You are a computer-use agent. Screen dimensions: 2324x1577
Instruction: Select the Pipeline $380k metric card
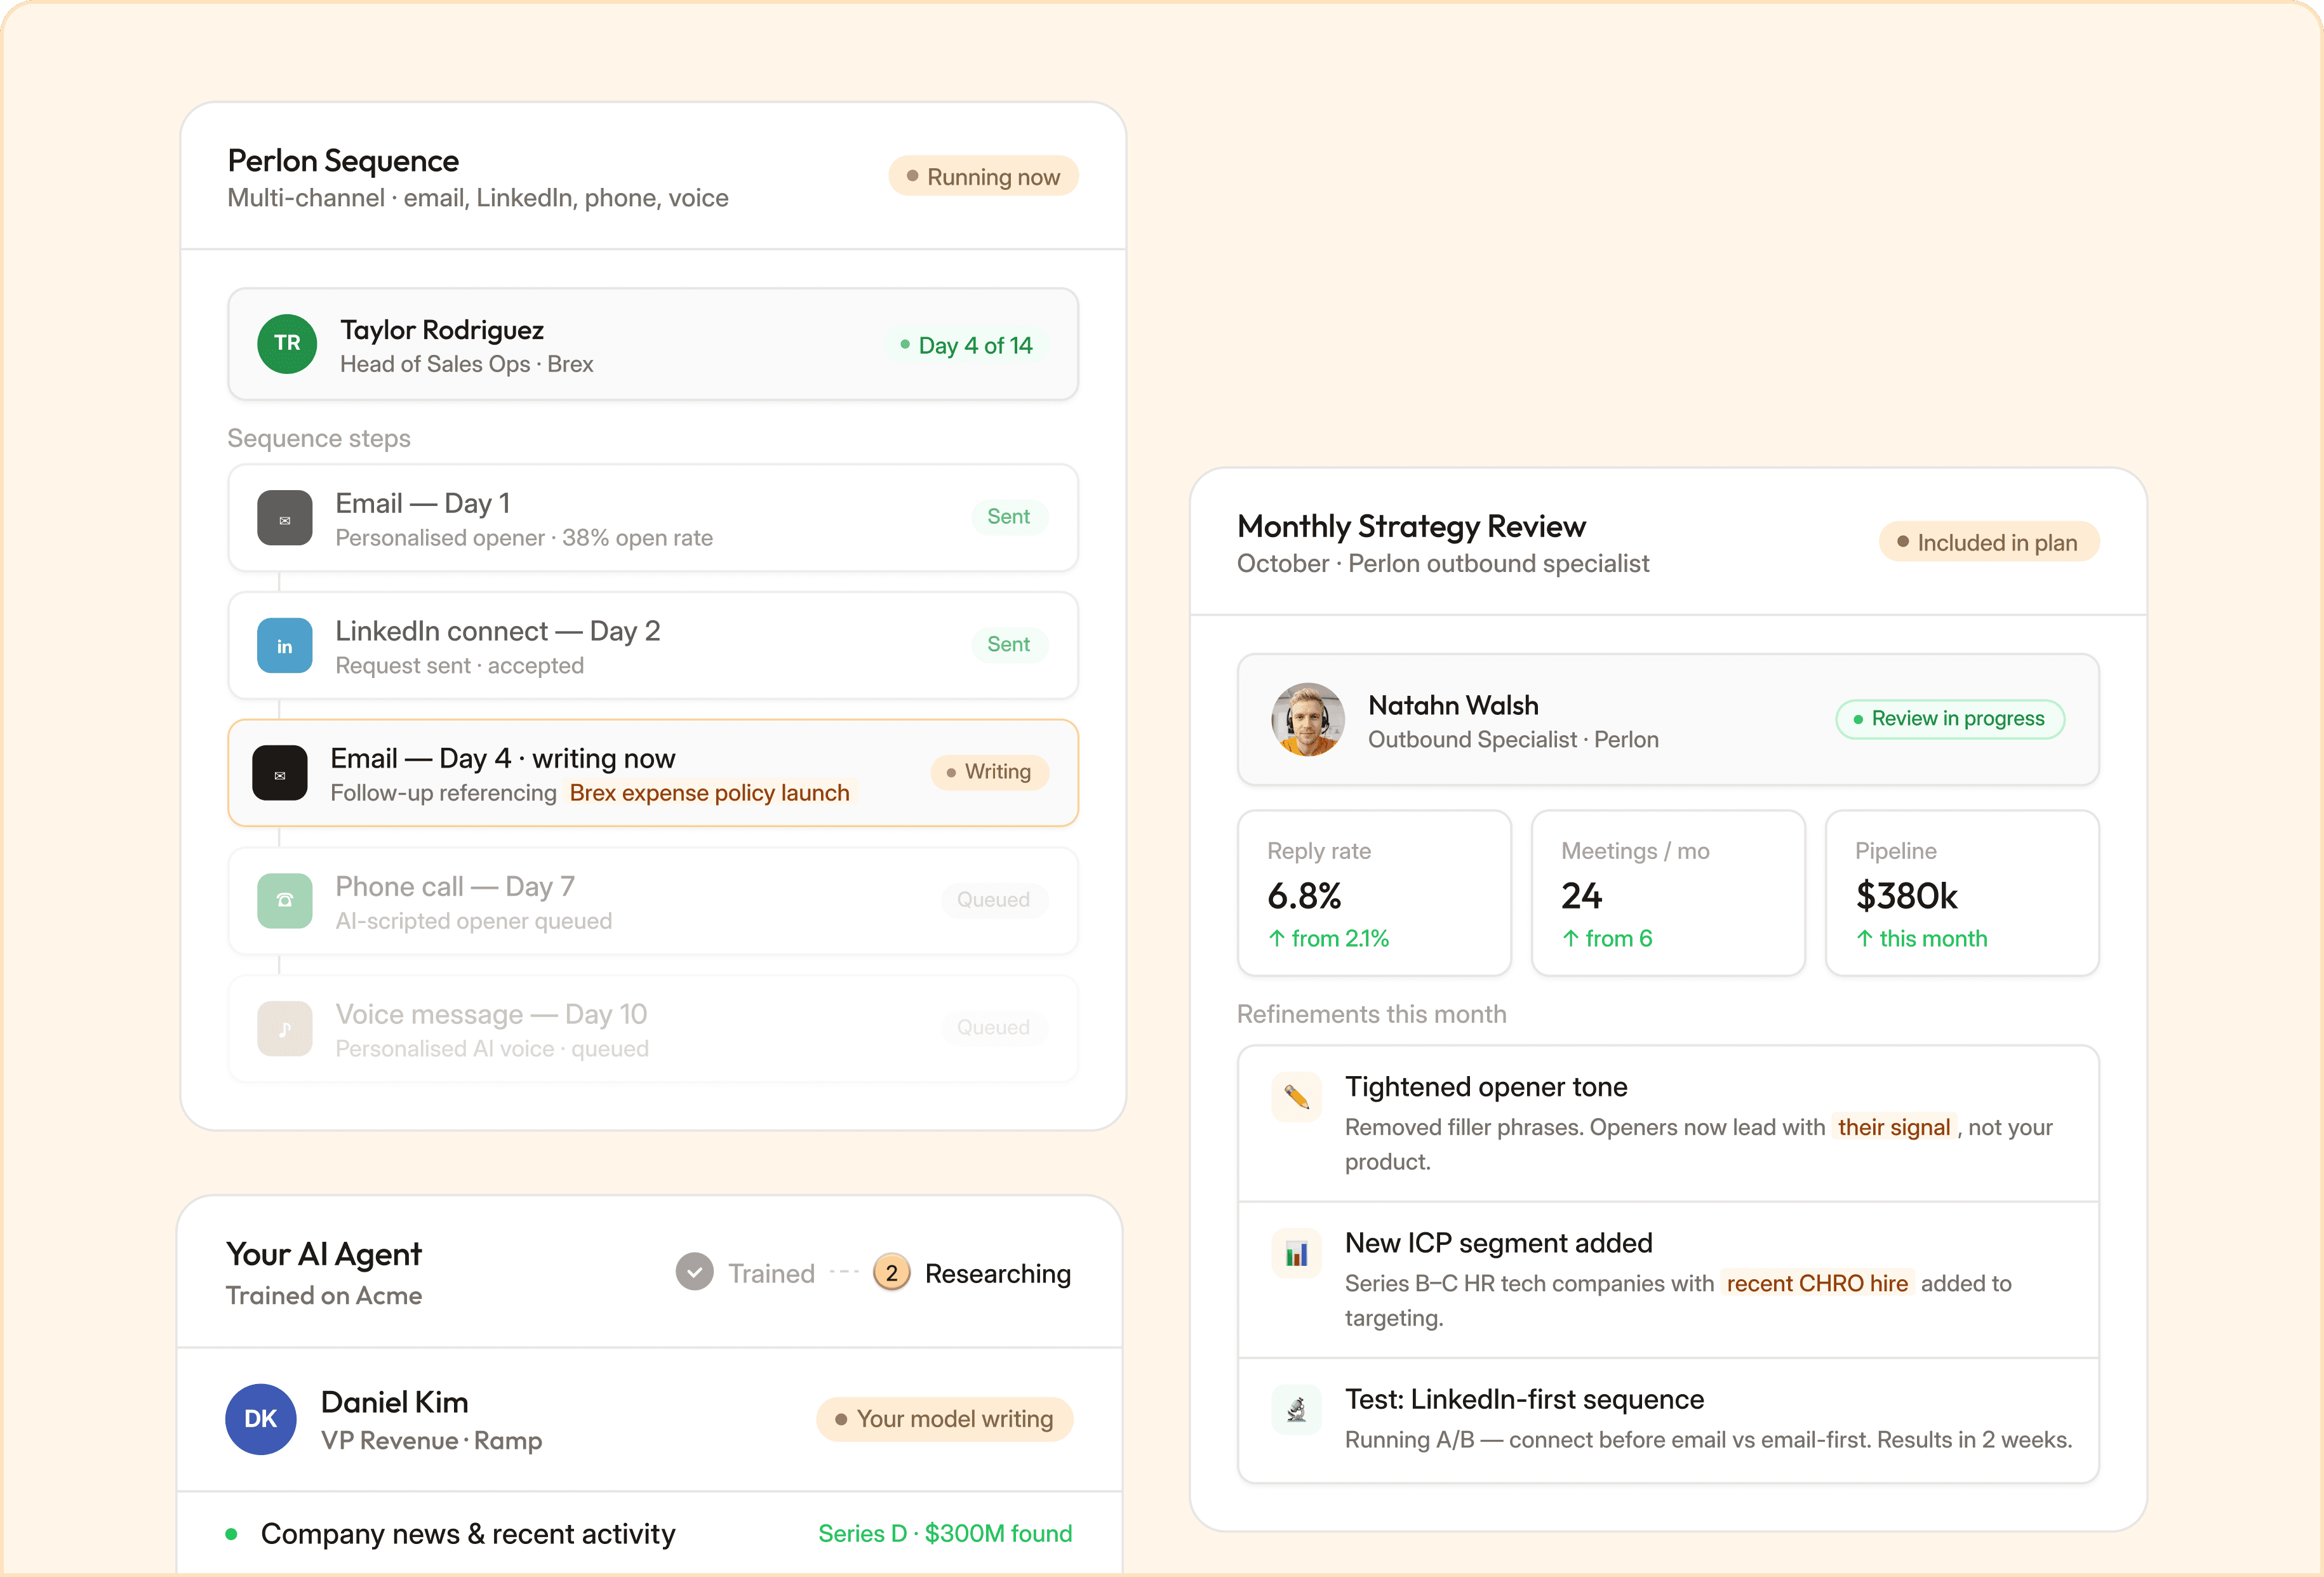point(1961,893)
